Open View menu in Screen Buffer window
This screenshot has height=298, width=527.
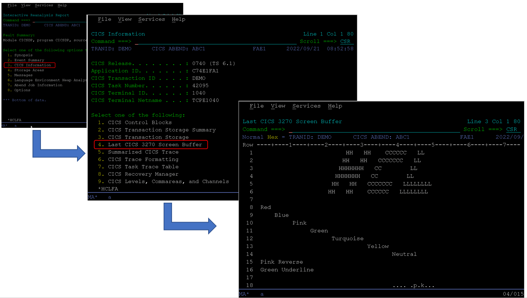[278, 106]
